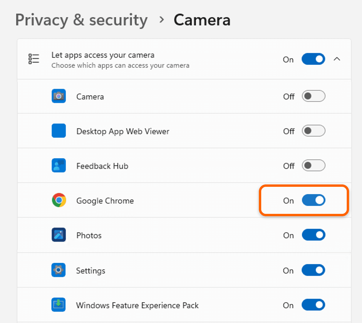Disable Google Chrome camera access

click(314, 200)
